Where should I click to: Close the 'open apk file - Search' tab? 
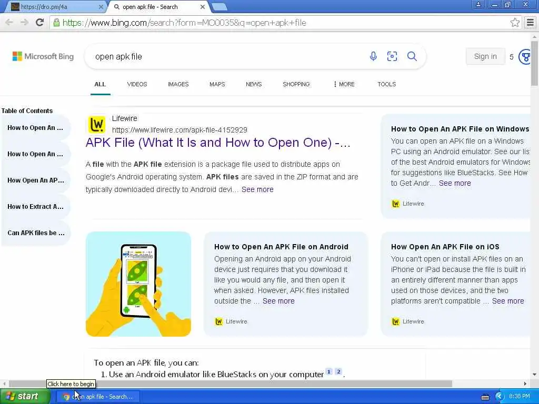tap(203, 6)
